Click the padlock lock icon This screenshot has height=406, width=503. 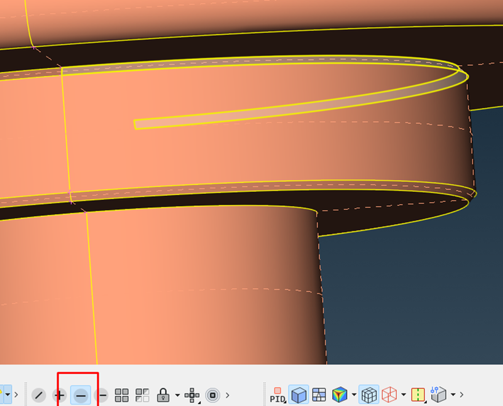(x=163, y=395)
